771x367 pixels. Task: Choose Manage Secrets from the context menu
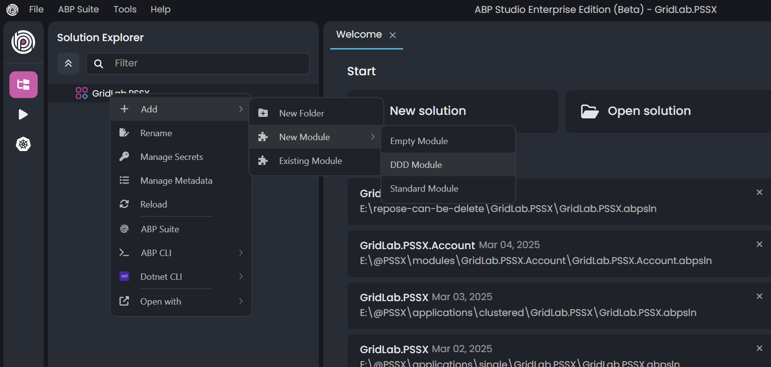click(x=181, y=157)
